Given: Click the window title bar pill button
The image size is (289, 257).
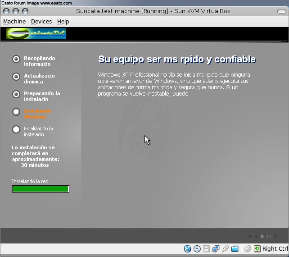Looking at the screenshot, I should point(282,11).
